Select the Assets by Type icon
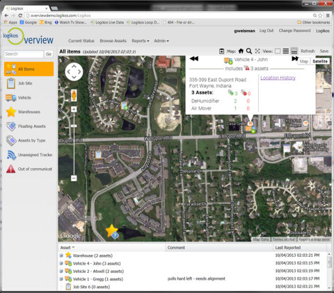 (11, 140)
